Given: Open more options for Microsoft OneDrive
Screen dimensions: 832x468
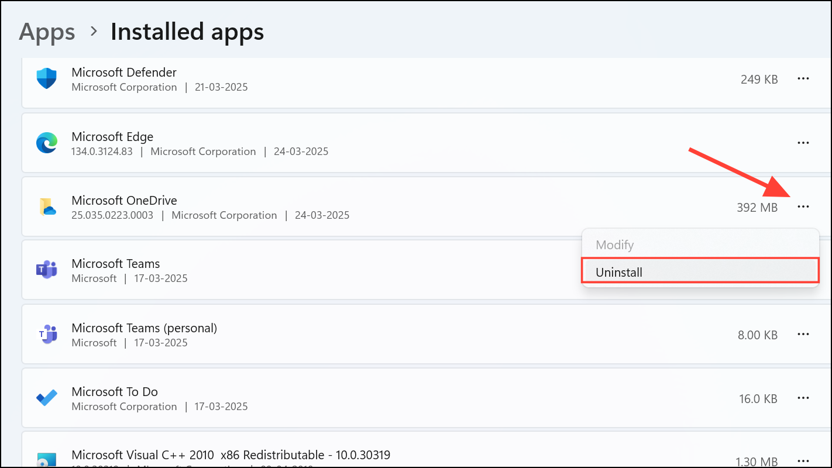Looking at the screenshot, I should 803,207.
